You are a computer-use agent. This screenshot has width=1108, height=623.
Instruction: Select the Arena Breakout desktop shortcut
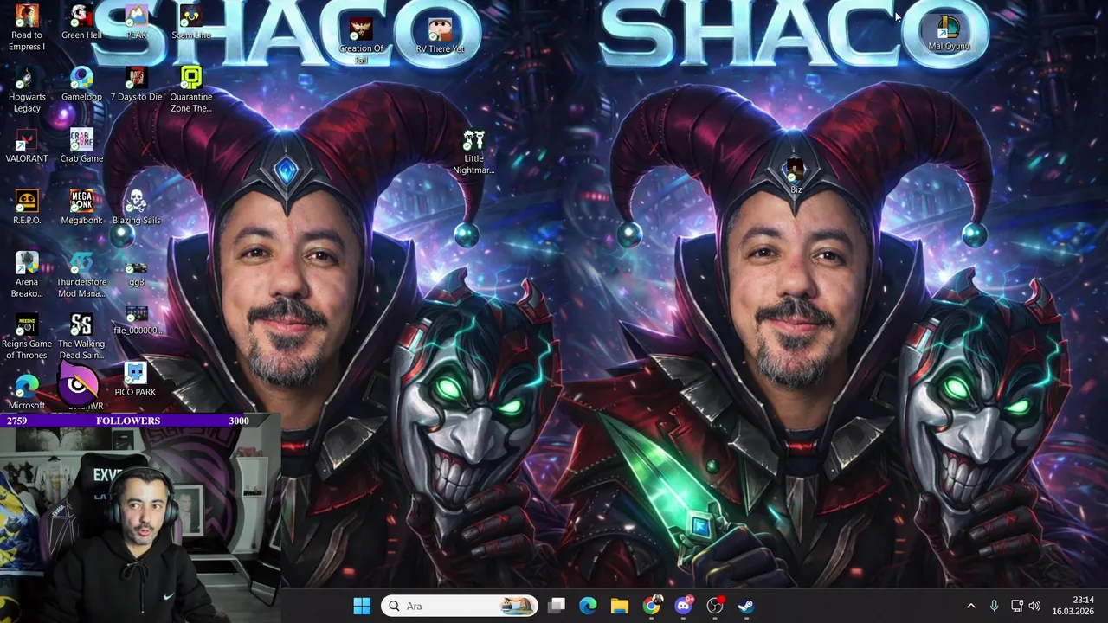[x=27, y=275]
